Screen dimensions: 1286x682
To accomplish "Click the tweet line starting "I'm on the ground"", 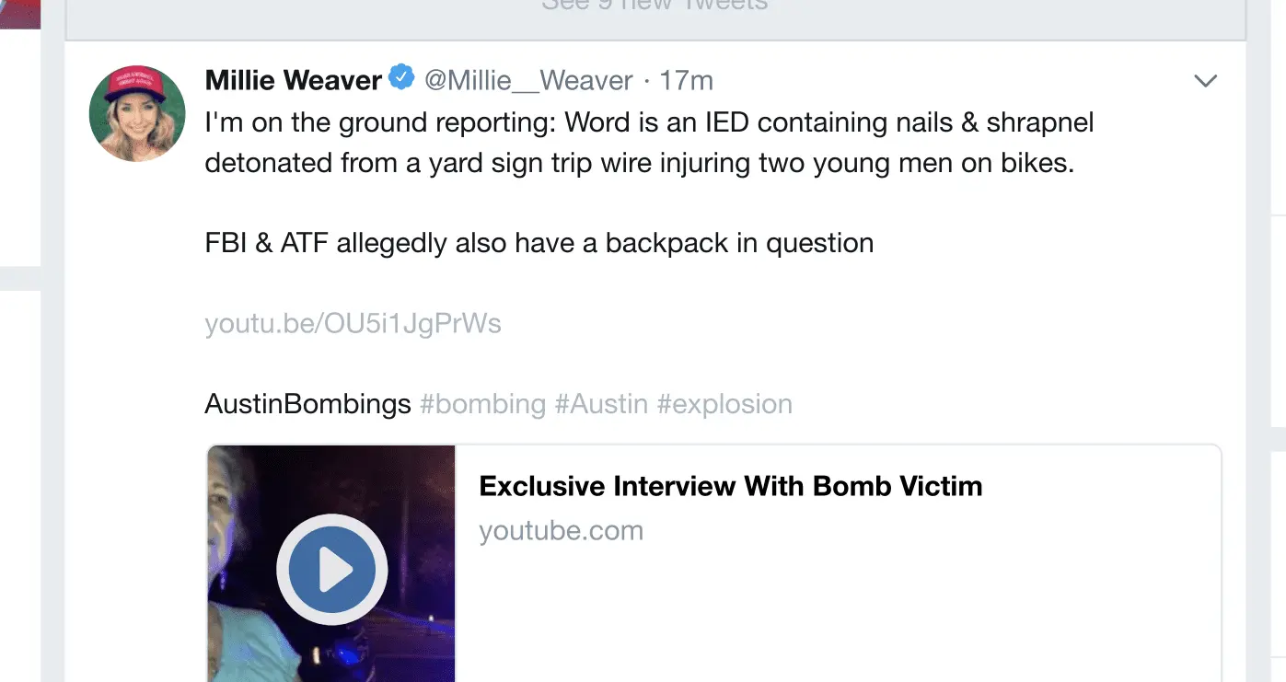I will pos(649,122).
